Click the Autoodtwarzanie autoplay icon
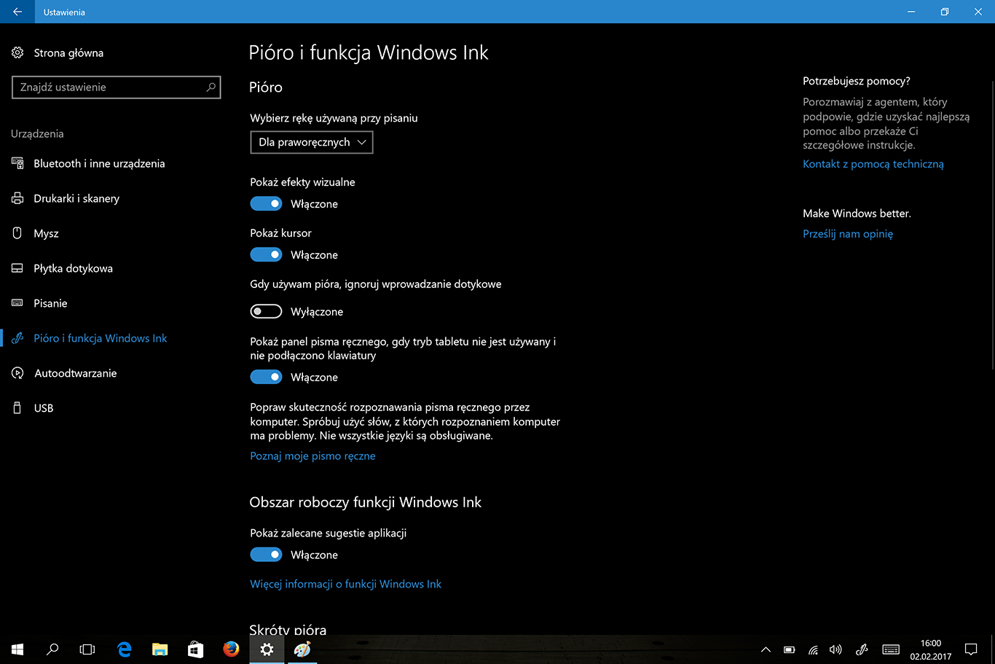The image size is (995, 664). tap(17, 373)
